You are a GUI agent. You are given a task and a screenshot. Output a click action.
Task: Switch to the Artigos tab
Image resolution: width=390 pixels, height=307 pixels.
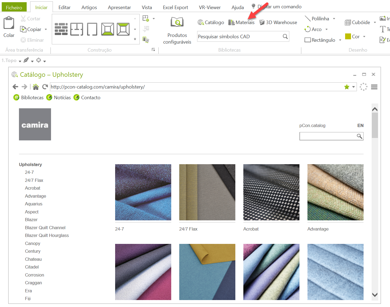tap(89, 7)
